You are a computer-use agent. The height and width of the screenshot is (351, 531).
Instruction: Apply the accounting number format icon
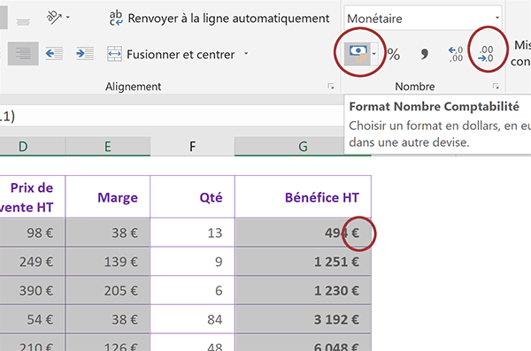[x=358, y=54]
